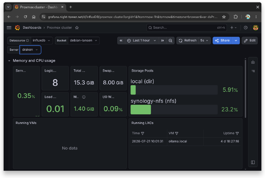265x178 pixels.
Task: Click the Proxmox cluster breadcrumb
Action: click(59, 28)
